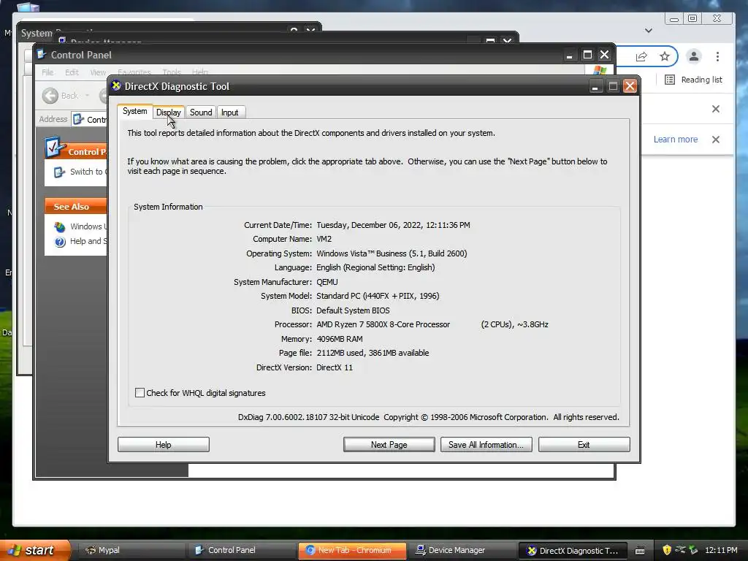This screenshot has height=561, width=748.
Task: Open the View menu in Control Panel
Action: 99,72
